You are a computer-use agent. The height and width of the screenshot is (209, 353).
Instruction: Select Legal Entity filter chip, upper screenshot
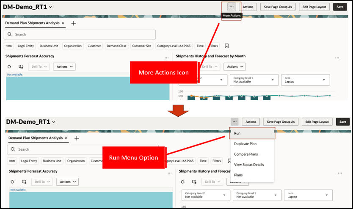click(26, 46)
